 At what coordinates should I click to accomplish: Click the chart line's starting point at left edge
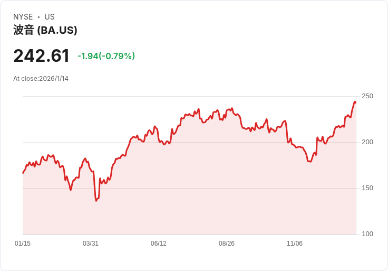[23, 173]
